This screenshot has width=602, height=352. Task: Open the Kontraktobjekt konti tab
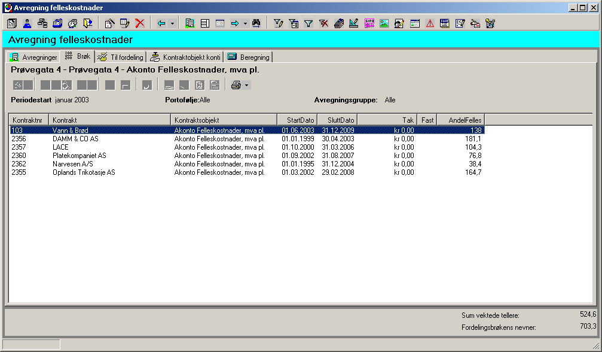click(x=185, y=57)
